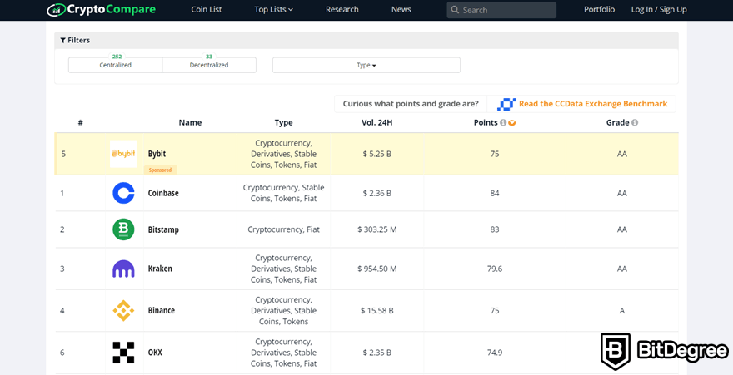Click the Sponsored tag under Bybit

160,170
